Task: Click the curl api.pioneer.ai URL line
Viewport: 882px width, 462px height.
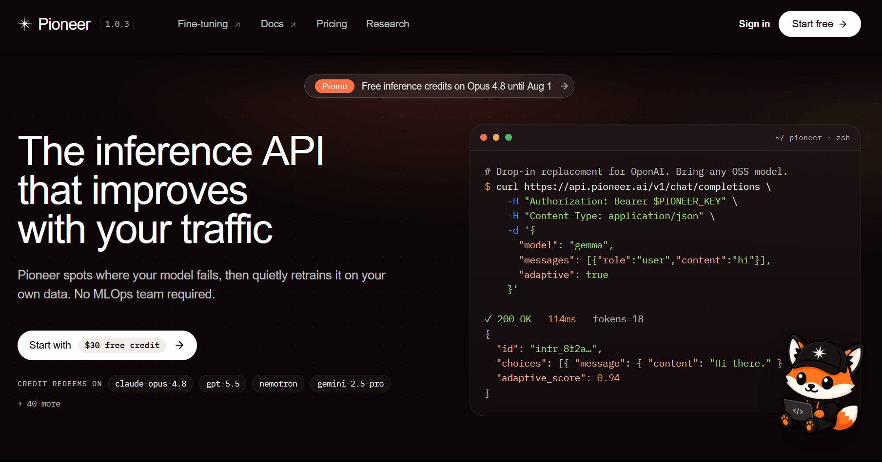Action: pyautogui.click(x=628, y=186)
